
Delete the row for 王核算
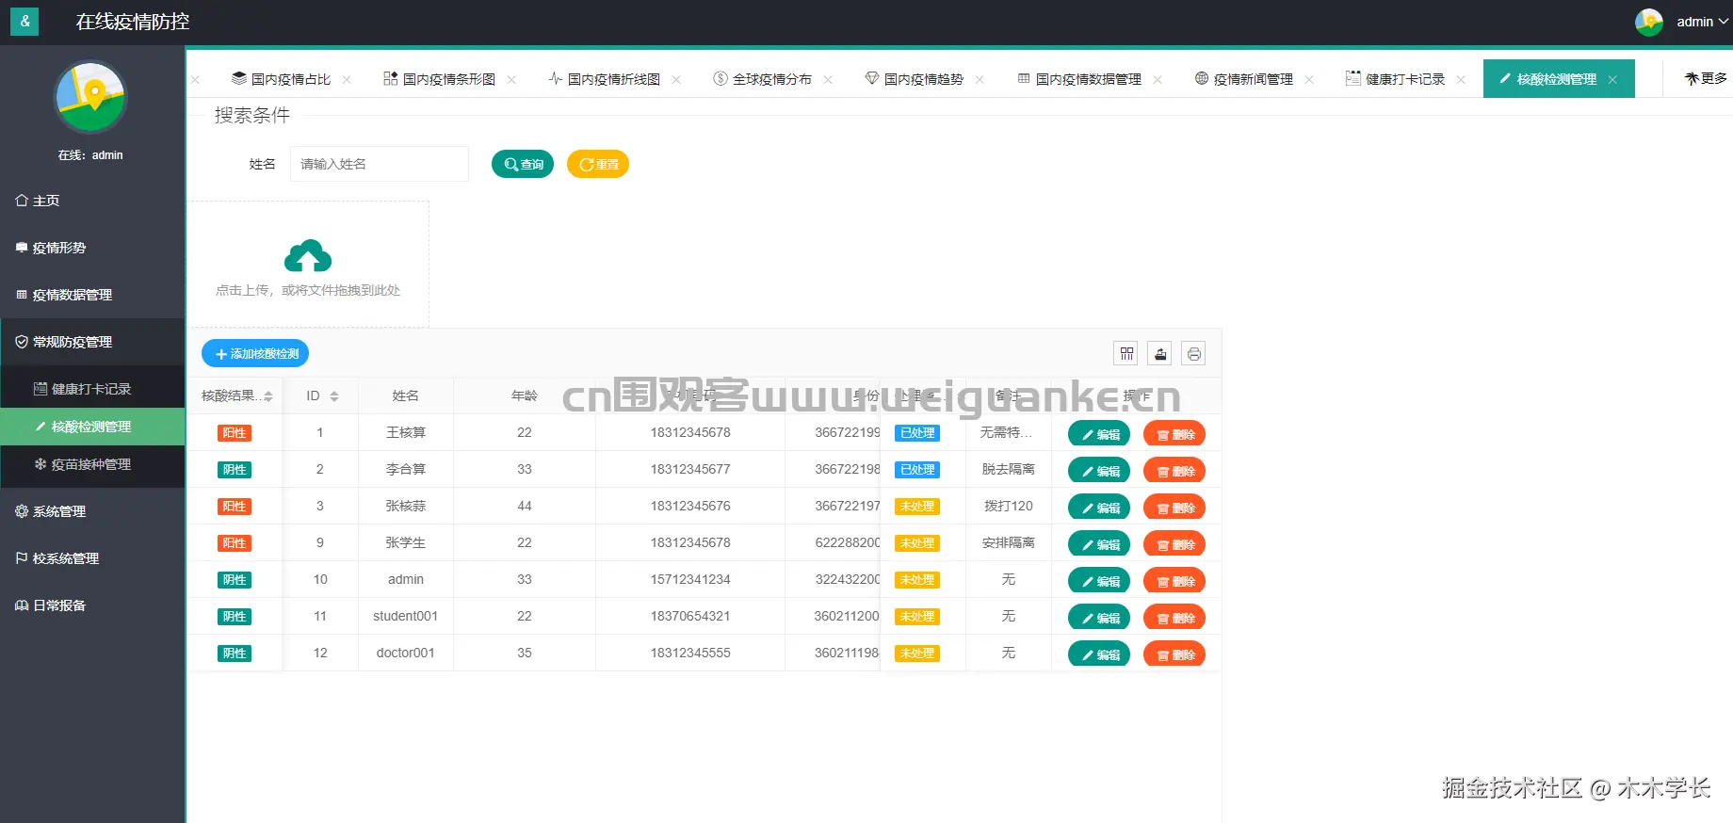pyautogui.click(x=1174, y=434)
